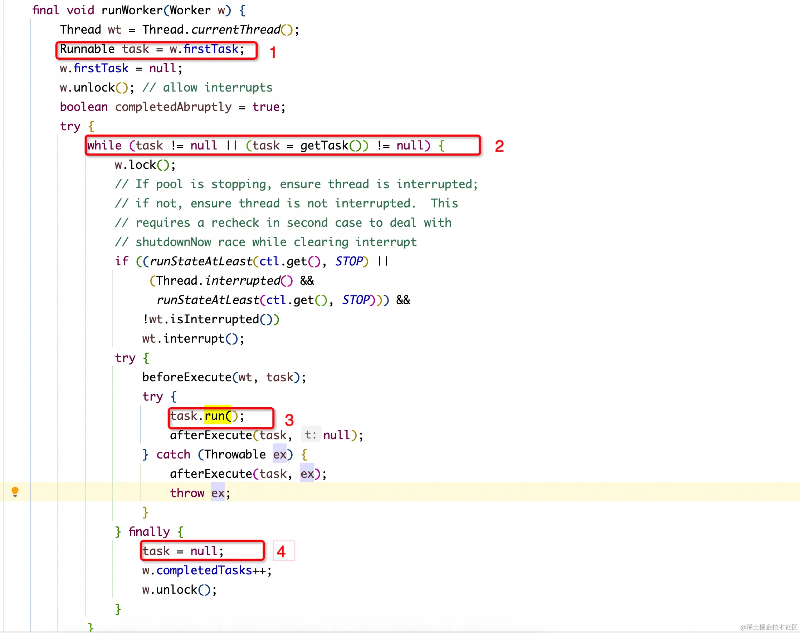
Task: Click the 't:' parameter hint label
Action: click(x=311, y=435)
